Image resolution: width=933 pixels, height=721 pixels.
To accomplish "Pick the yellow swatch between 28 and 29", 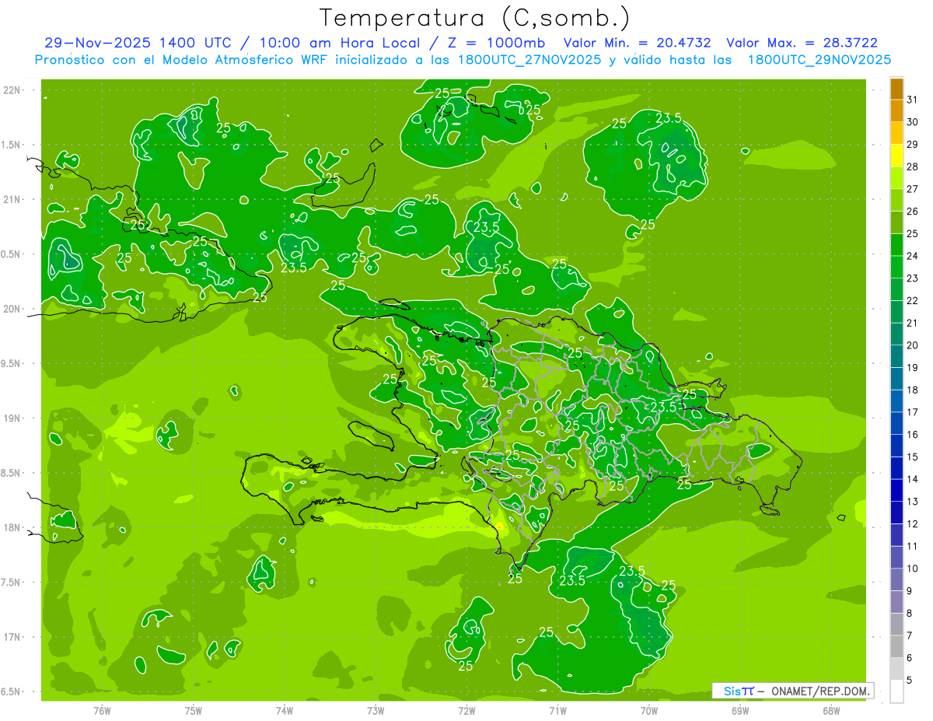I will 896,156.
